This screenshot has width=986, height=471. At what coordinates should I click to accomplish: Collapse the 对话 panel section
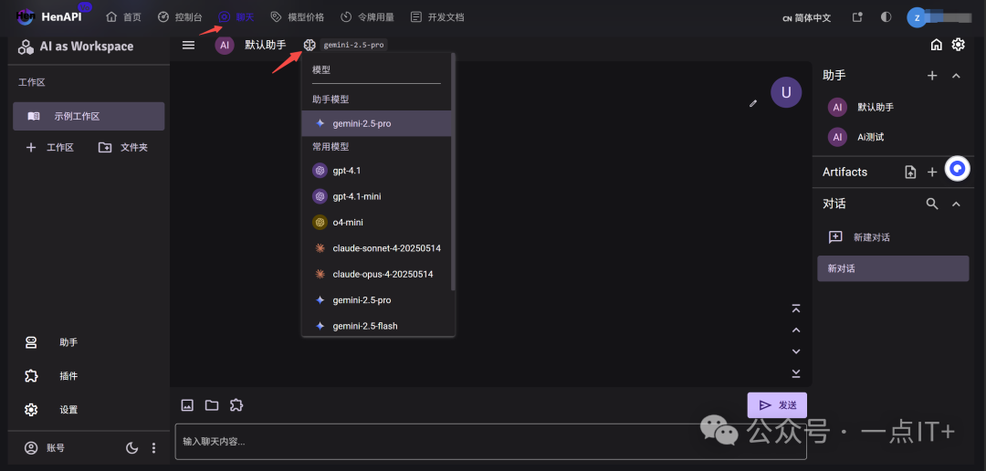click(x=956, y=204)
